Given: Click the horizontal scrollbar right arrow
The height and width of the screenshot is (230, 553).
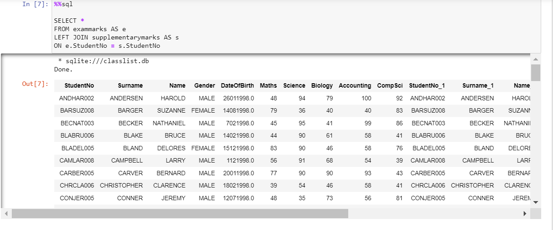Looking at the screenshot, I should tap(525, 213).
